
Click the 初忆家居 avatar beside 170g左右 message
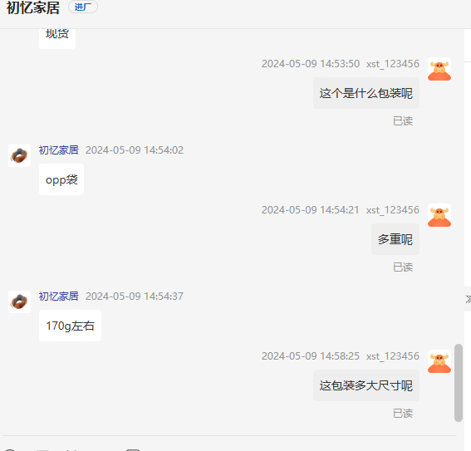click(x=19, y=301)
